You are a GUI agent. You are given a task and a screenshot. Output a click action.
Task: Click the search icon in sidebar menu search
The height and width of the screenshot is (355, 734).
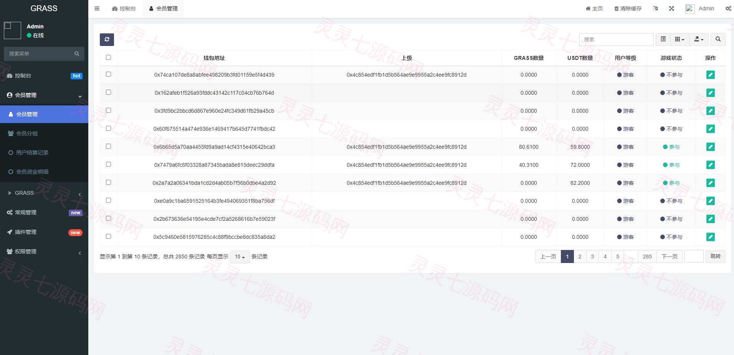pyautogui.click(x=77, y=54)
